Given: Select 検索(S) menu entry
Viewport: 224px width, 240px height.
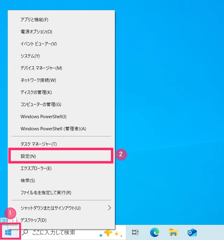Looking at the screenshot, I should 61,181.
